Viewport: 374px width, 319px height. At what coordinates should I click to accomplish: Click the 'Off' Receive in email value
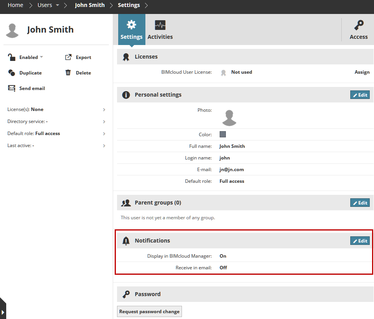point(223,267)
